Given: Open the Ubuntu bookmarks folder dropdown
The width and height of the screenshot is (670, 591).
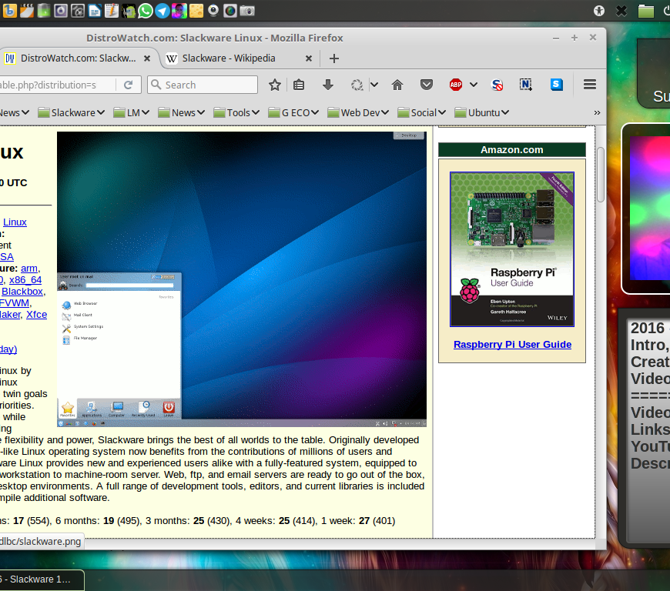Looking at the screenshot, I should click(483, 112).
